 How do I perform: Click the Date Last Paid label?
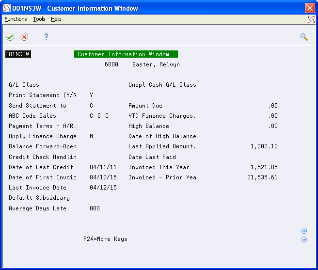152,157
